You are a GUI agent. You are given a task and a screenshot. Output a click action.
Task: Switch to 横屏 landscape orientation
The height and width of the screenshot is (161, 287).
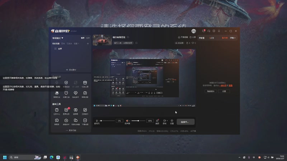click(x=83, y=38)
